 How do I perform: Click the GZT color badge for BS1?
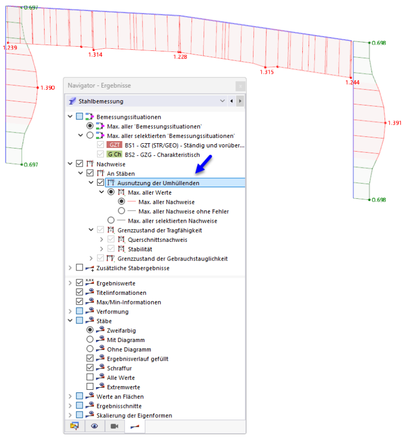tap(115, 145)
